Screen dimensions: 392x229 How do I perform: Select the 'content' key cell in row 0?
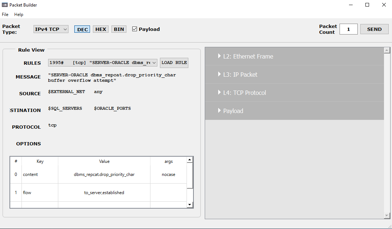point(40,174)
